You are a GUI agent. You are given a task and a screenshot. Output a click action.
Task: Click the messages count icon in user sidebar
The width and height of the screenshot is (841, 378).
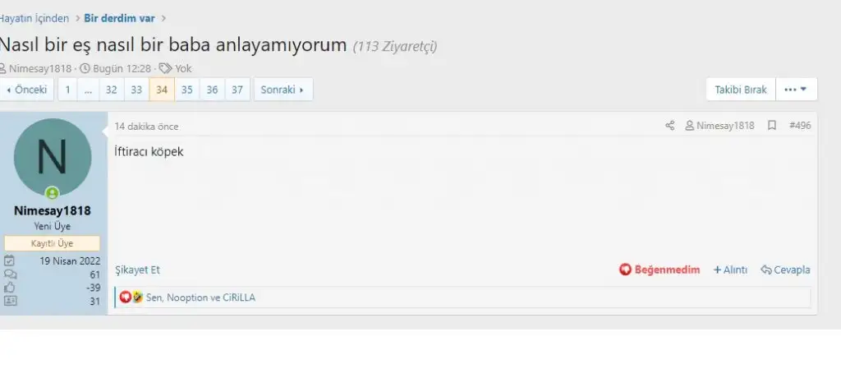[10, 274]
